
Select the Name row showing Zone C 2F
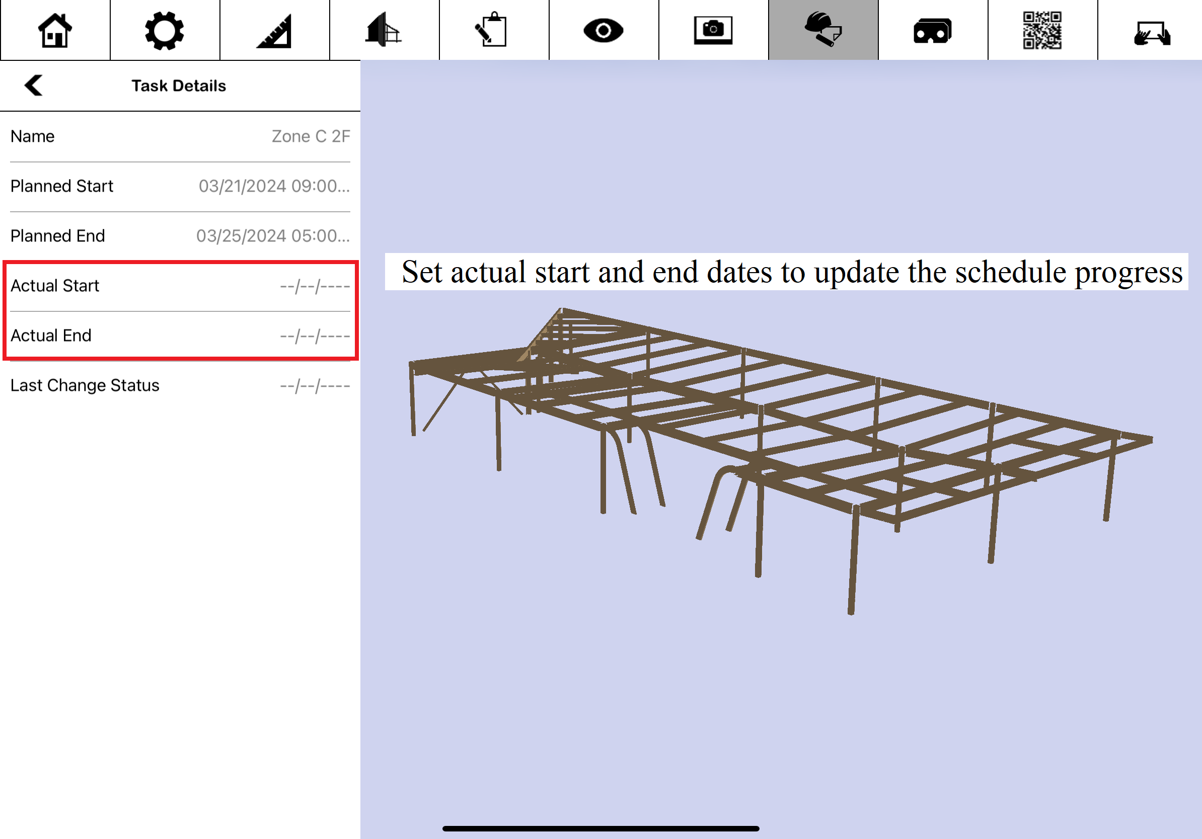coord(180,136)
